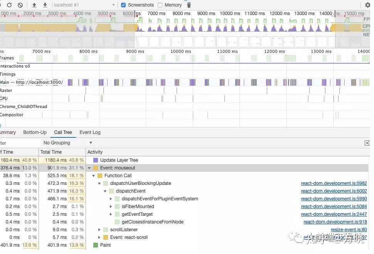The image size is (374, 254).
Task: Open link react-dom.development.js:5982
Action: [x=334, y=183]
